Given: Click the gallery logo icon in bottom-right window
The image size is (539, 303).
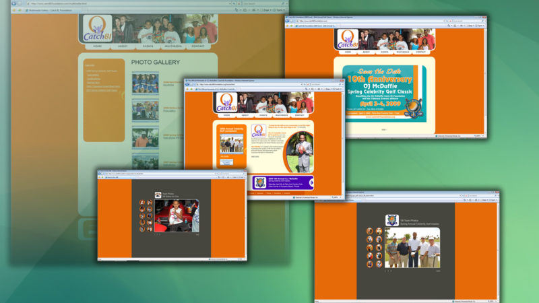Looking at the screenshot, I should point(391,220).
